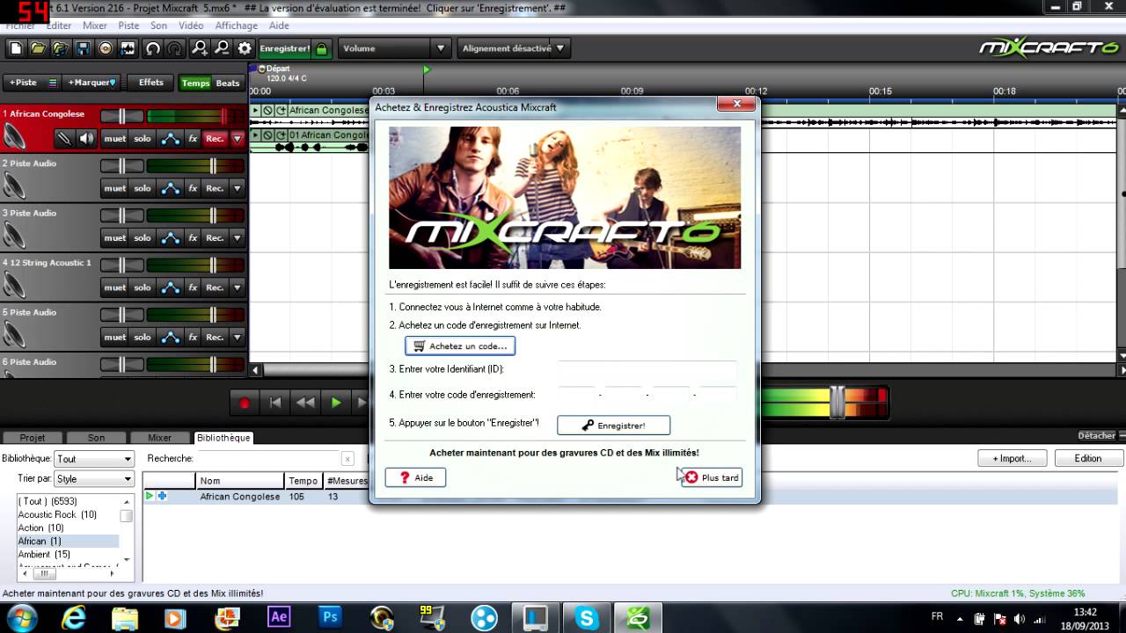Save the project with the floppy disk icon
1126x633 pixels.
[x=84, y=48]
